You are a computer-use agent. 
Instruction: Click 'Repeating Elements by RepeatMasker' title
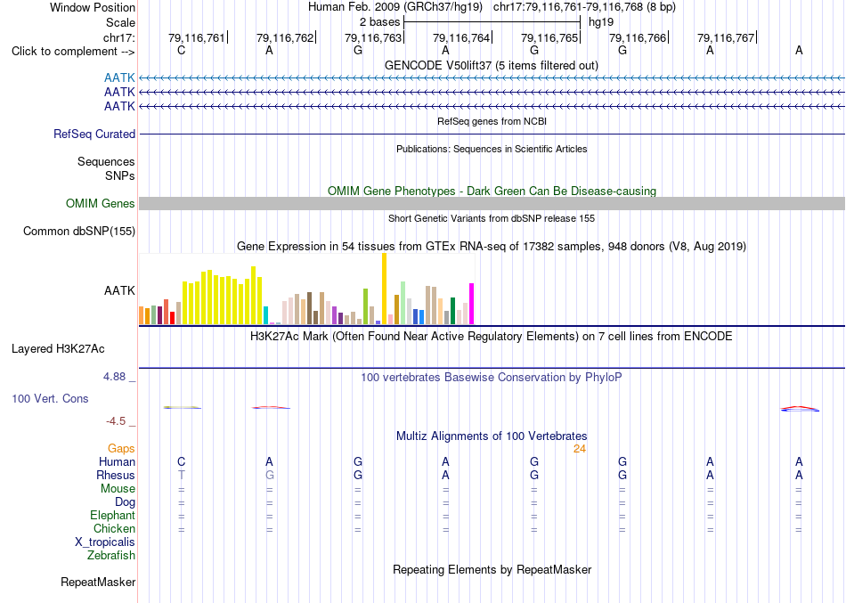click(492, 570)
